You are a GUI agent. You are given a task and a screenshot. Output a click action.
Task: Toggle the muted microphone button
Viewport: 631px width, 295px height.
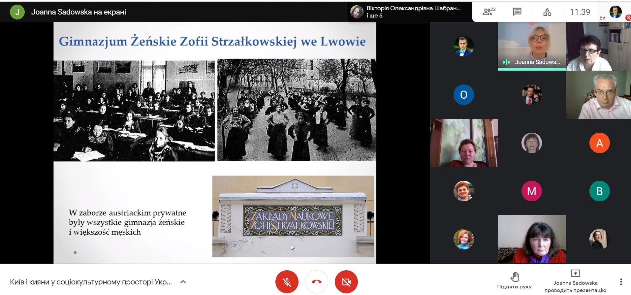(287, 282)
